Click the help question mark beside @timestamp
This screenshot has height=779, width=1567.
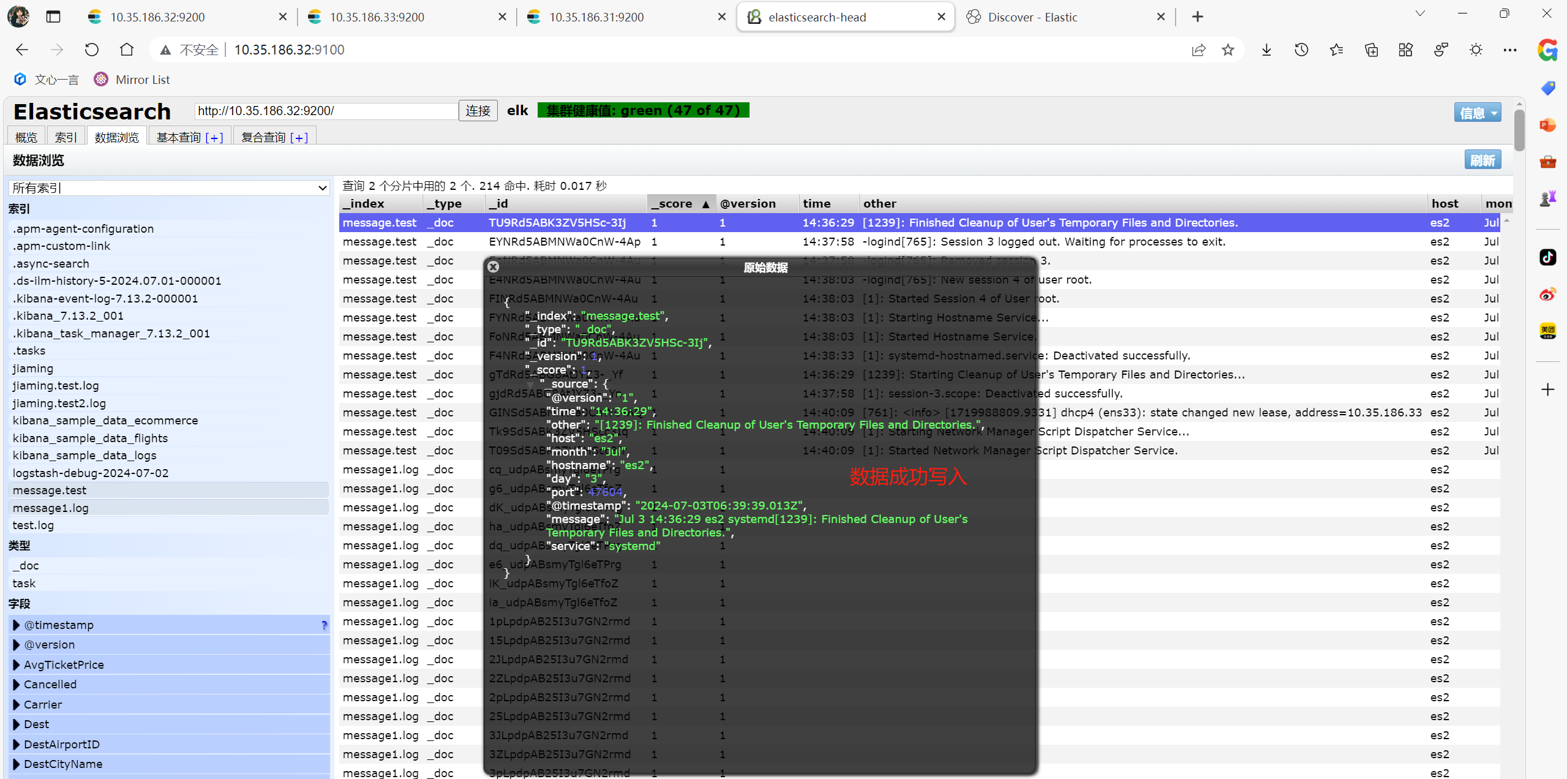324,625
